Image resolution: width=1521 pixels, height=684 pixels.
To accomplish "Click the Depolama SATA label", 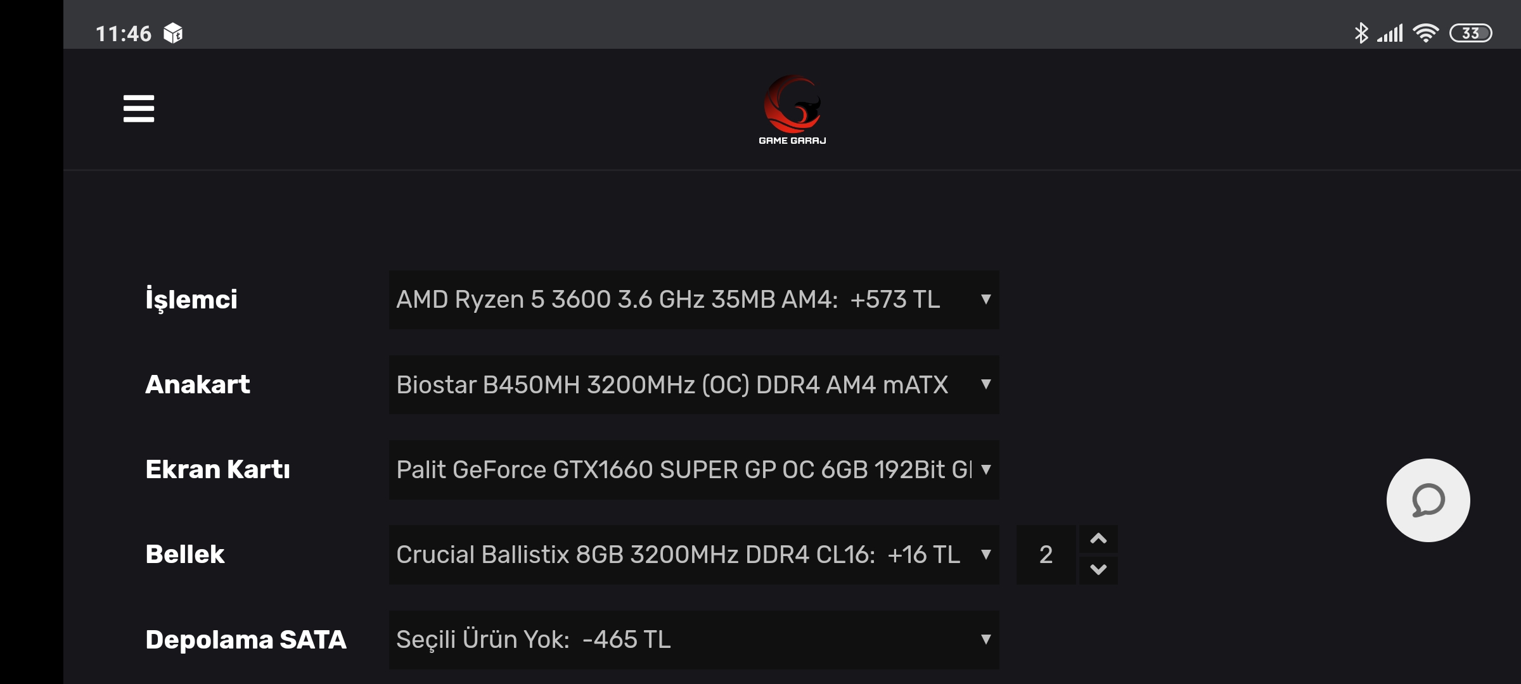I will pos(246,640).
